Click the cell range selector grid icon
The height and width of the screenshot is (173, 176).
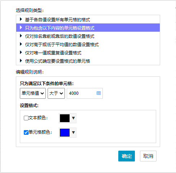pyautogui.click(x=98, y=93)
